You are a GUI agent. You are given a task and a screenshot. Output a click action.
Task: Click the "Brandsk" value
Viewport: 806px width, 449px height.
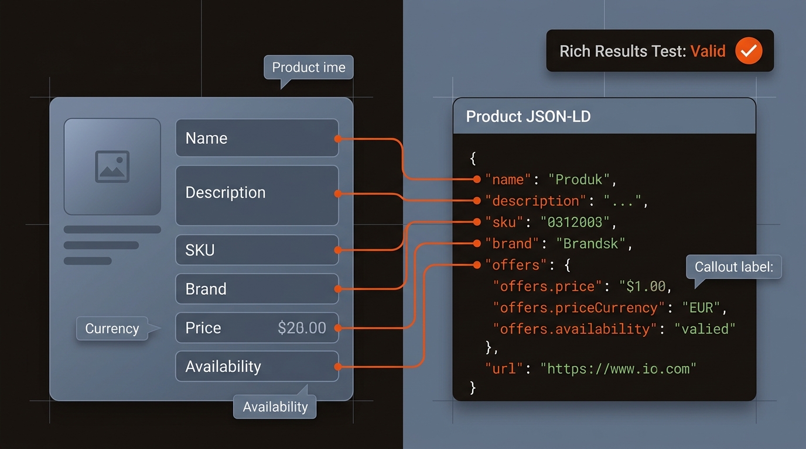591,243
